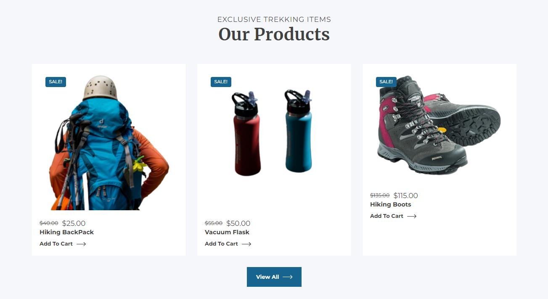
Task: Click the $50.00 sale price of the flask
Action: (x=238, y=223)
